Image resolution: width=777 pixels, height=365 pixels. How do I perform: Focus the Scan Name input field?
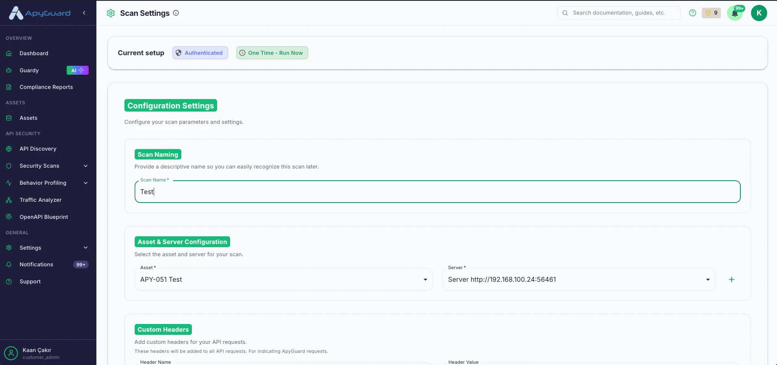[437, 192]
